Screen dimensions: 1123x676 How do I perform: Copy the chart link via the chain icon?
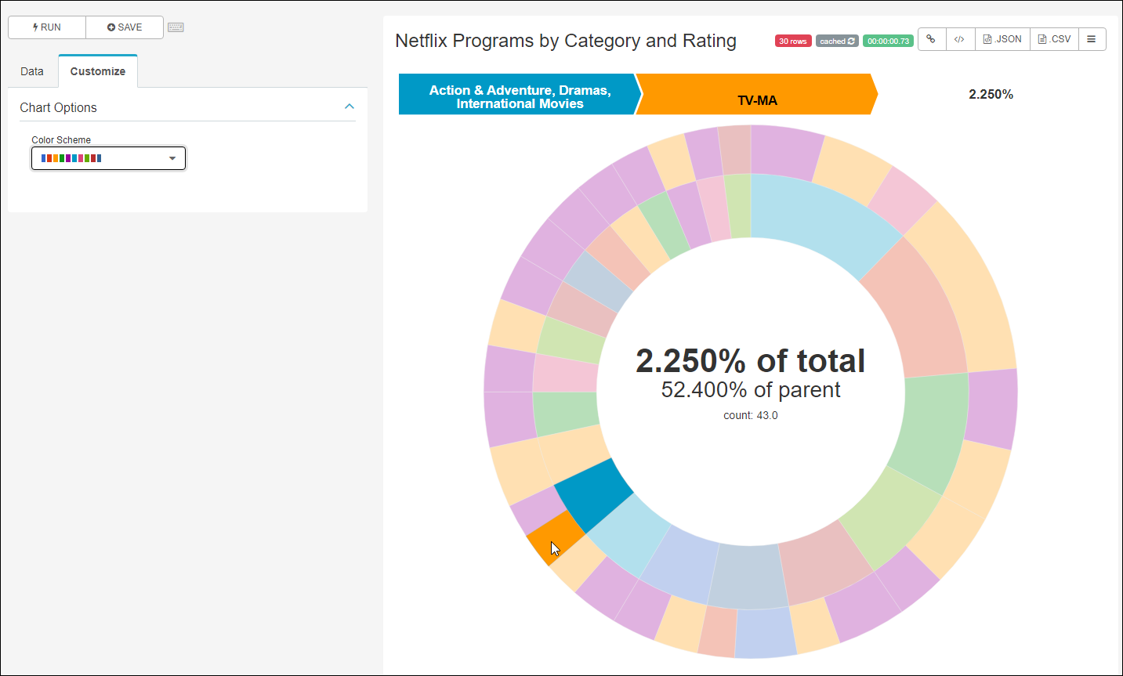coord(931,39)
